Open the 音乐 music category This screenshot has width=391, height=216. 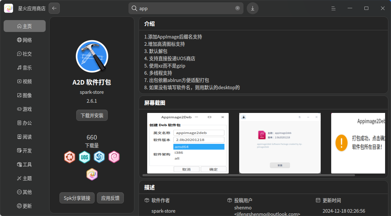click(x=24, y=67)
